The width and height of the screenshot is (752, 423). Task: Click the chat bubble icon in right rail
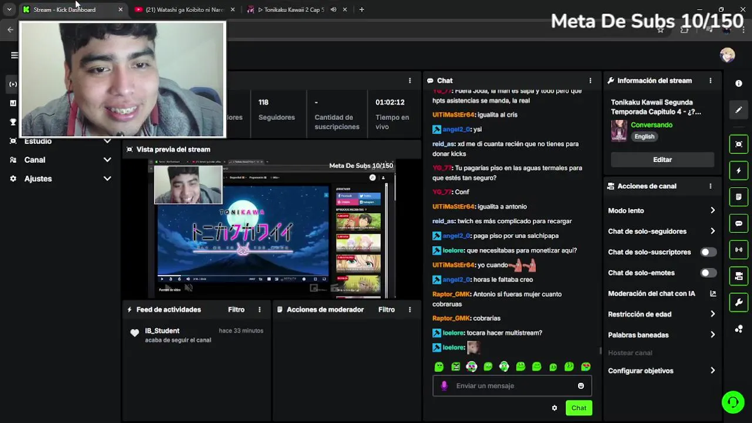click(738, 223)
